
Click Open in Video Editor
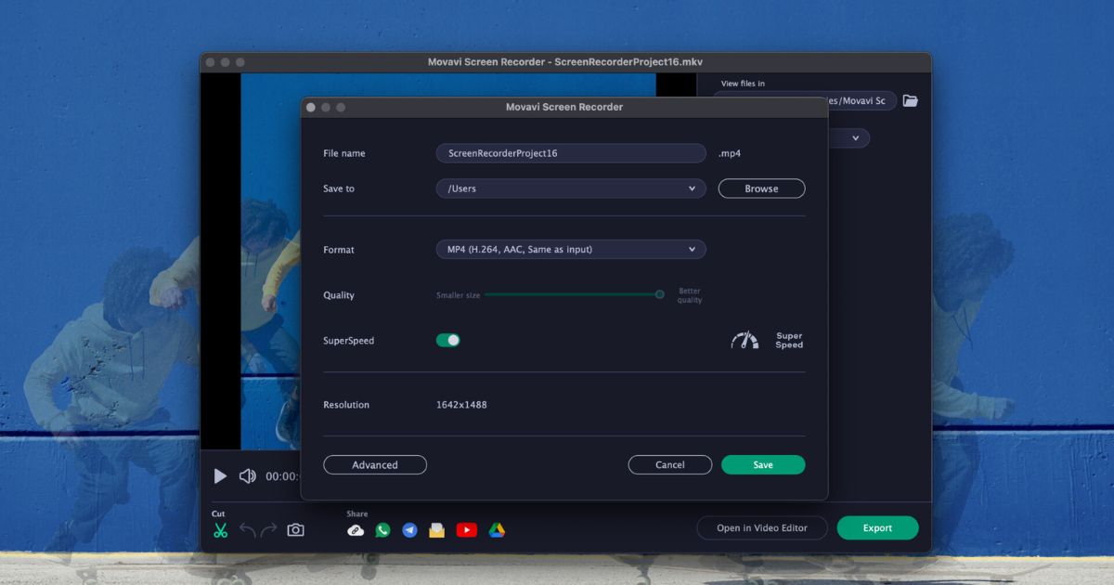point(761,527)
